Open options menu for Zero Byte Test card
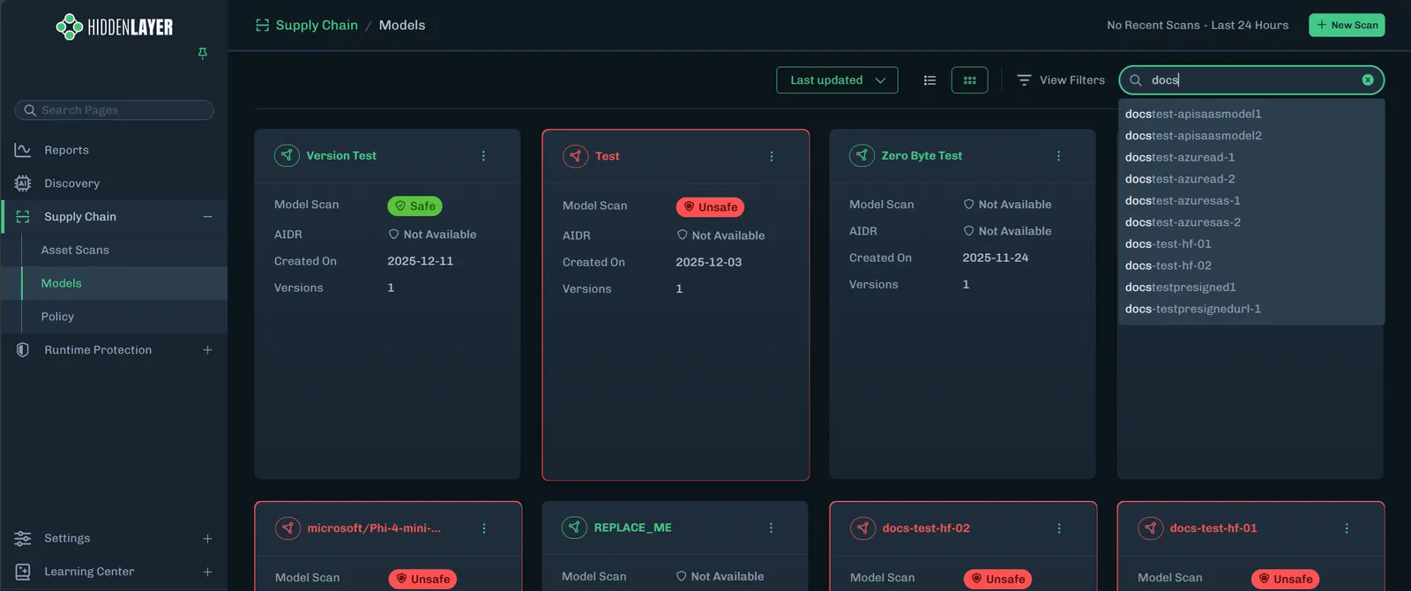 [x=1058, y=156]
